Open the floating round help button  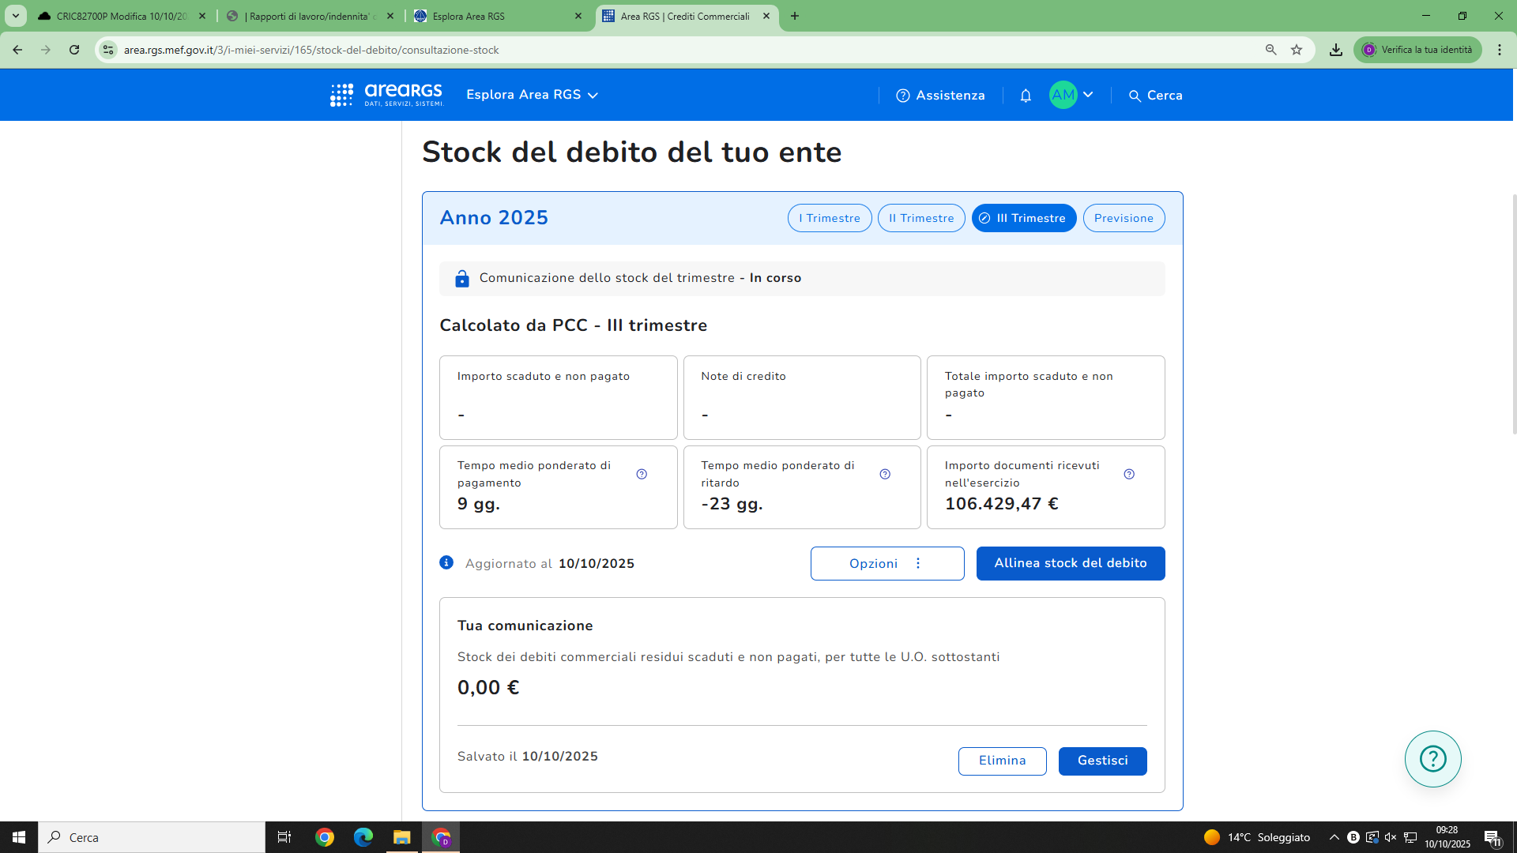[x=1432, y=759]
